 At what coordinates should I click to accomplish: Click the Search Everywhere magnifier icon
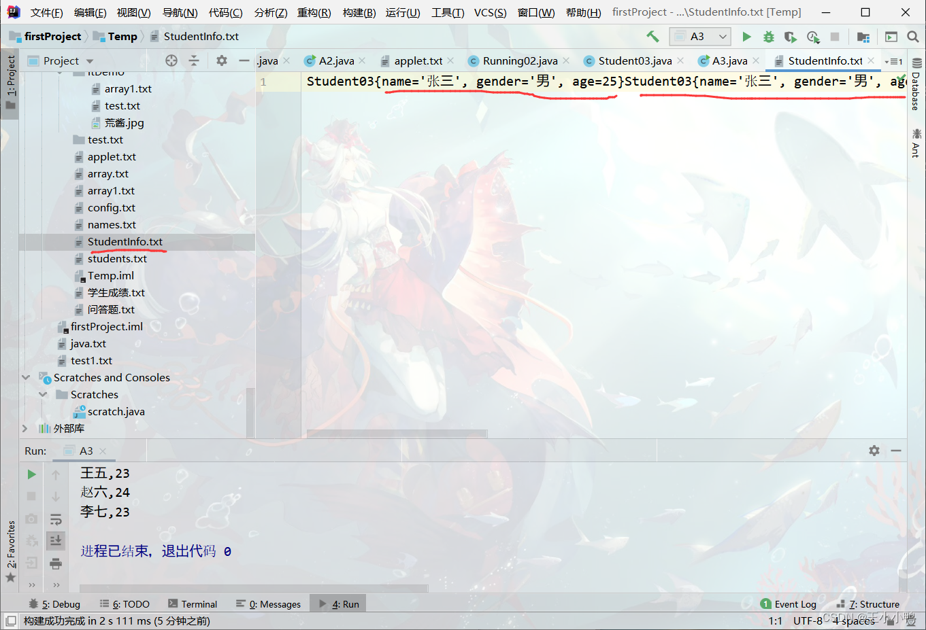tap(913, 37)
